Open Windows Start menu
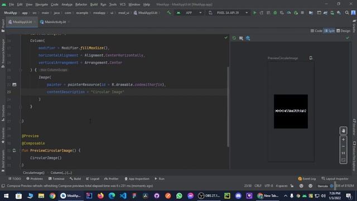Image resolution: width=357 pixels, height=201 pixels. point(6,196)
